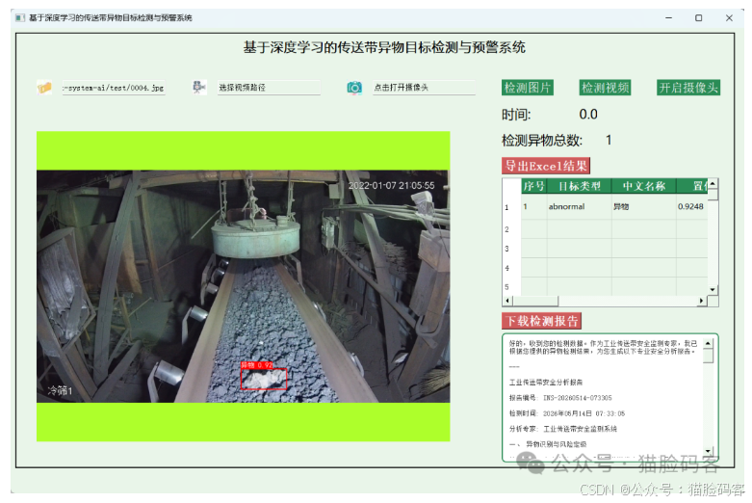
Task: Click the video camera icon for video path
Action: coord(199,87)
